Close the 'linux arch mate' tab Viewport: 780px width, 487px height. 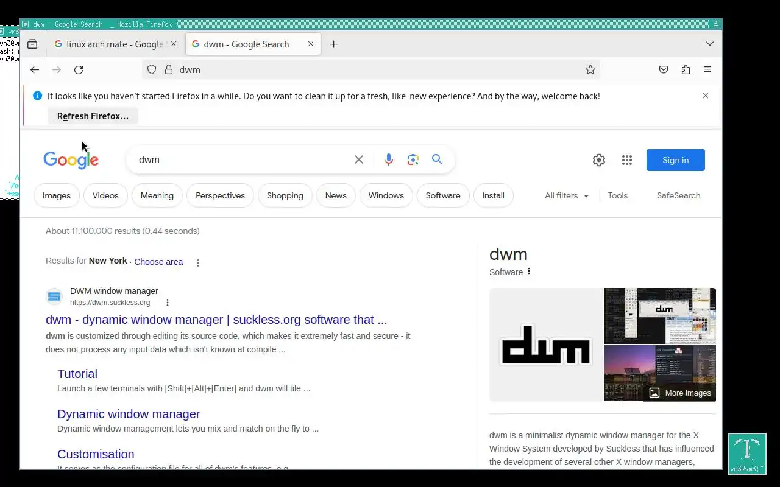(174, 44)
